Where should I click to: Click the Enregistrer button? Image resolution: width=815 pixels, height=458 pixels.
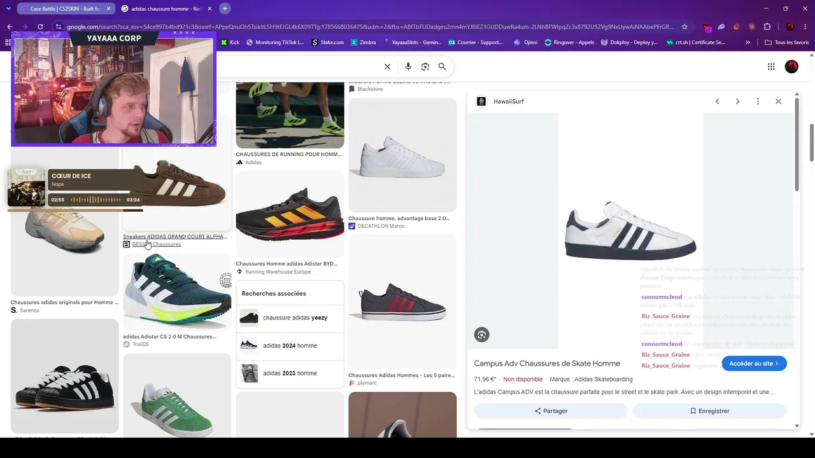coord(709,411)
